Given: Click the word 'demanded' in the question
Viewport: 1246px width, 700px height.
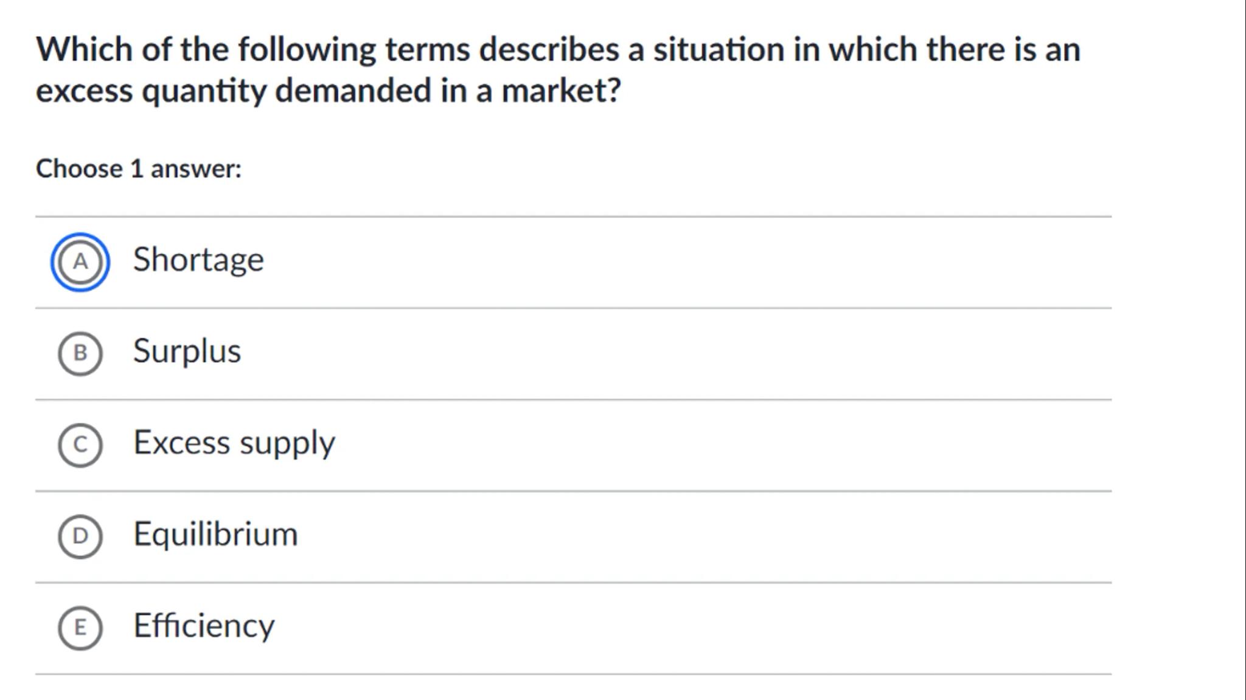Looking at the screenshot, I should (353, 91).
